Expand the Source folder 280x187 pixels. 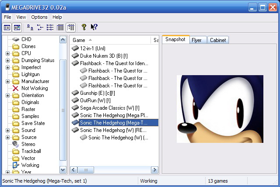click(x=7, y=137)
